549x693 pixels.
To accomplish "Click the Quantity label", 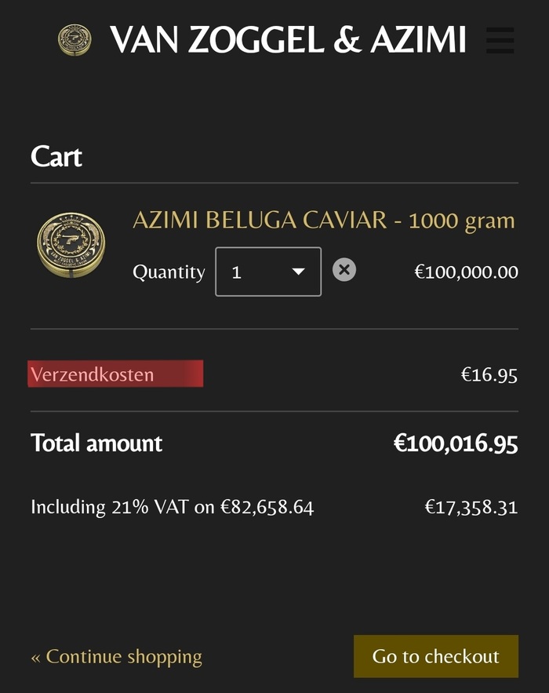I will pyautogui.click(x=169, y=272).
